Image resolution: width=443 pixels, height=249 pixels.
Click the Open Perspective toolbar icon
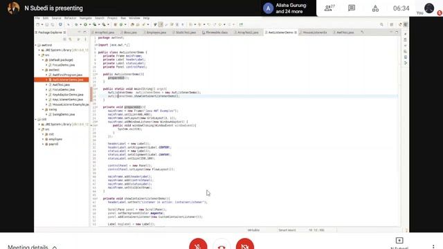tap(392, 25)
